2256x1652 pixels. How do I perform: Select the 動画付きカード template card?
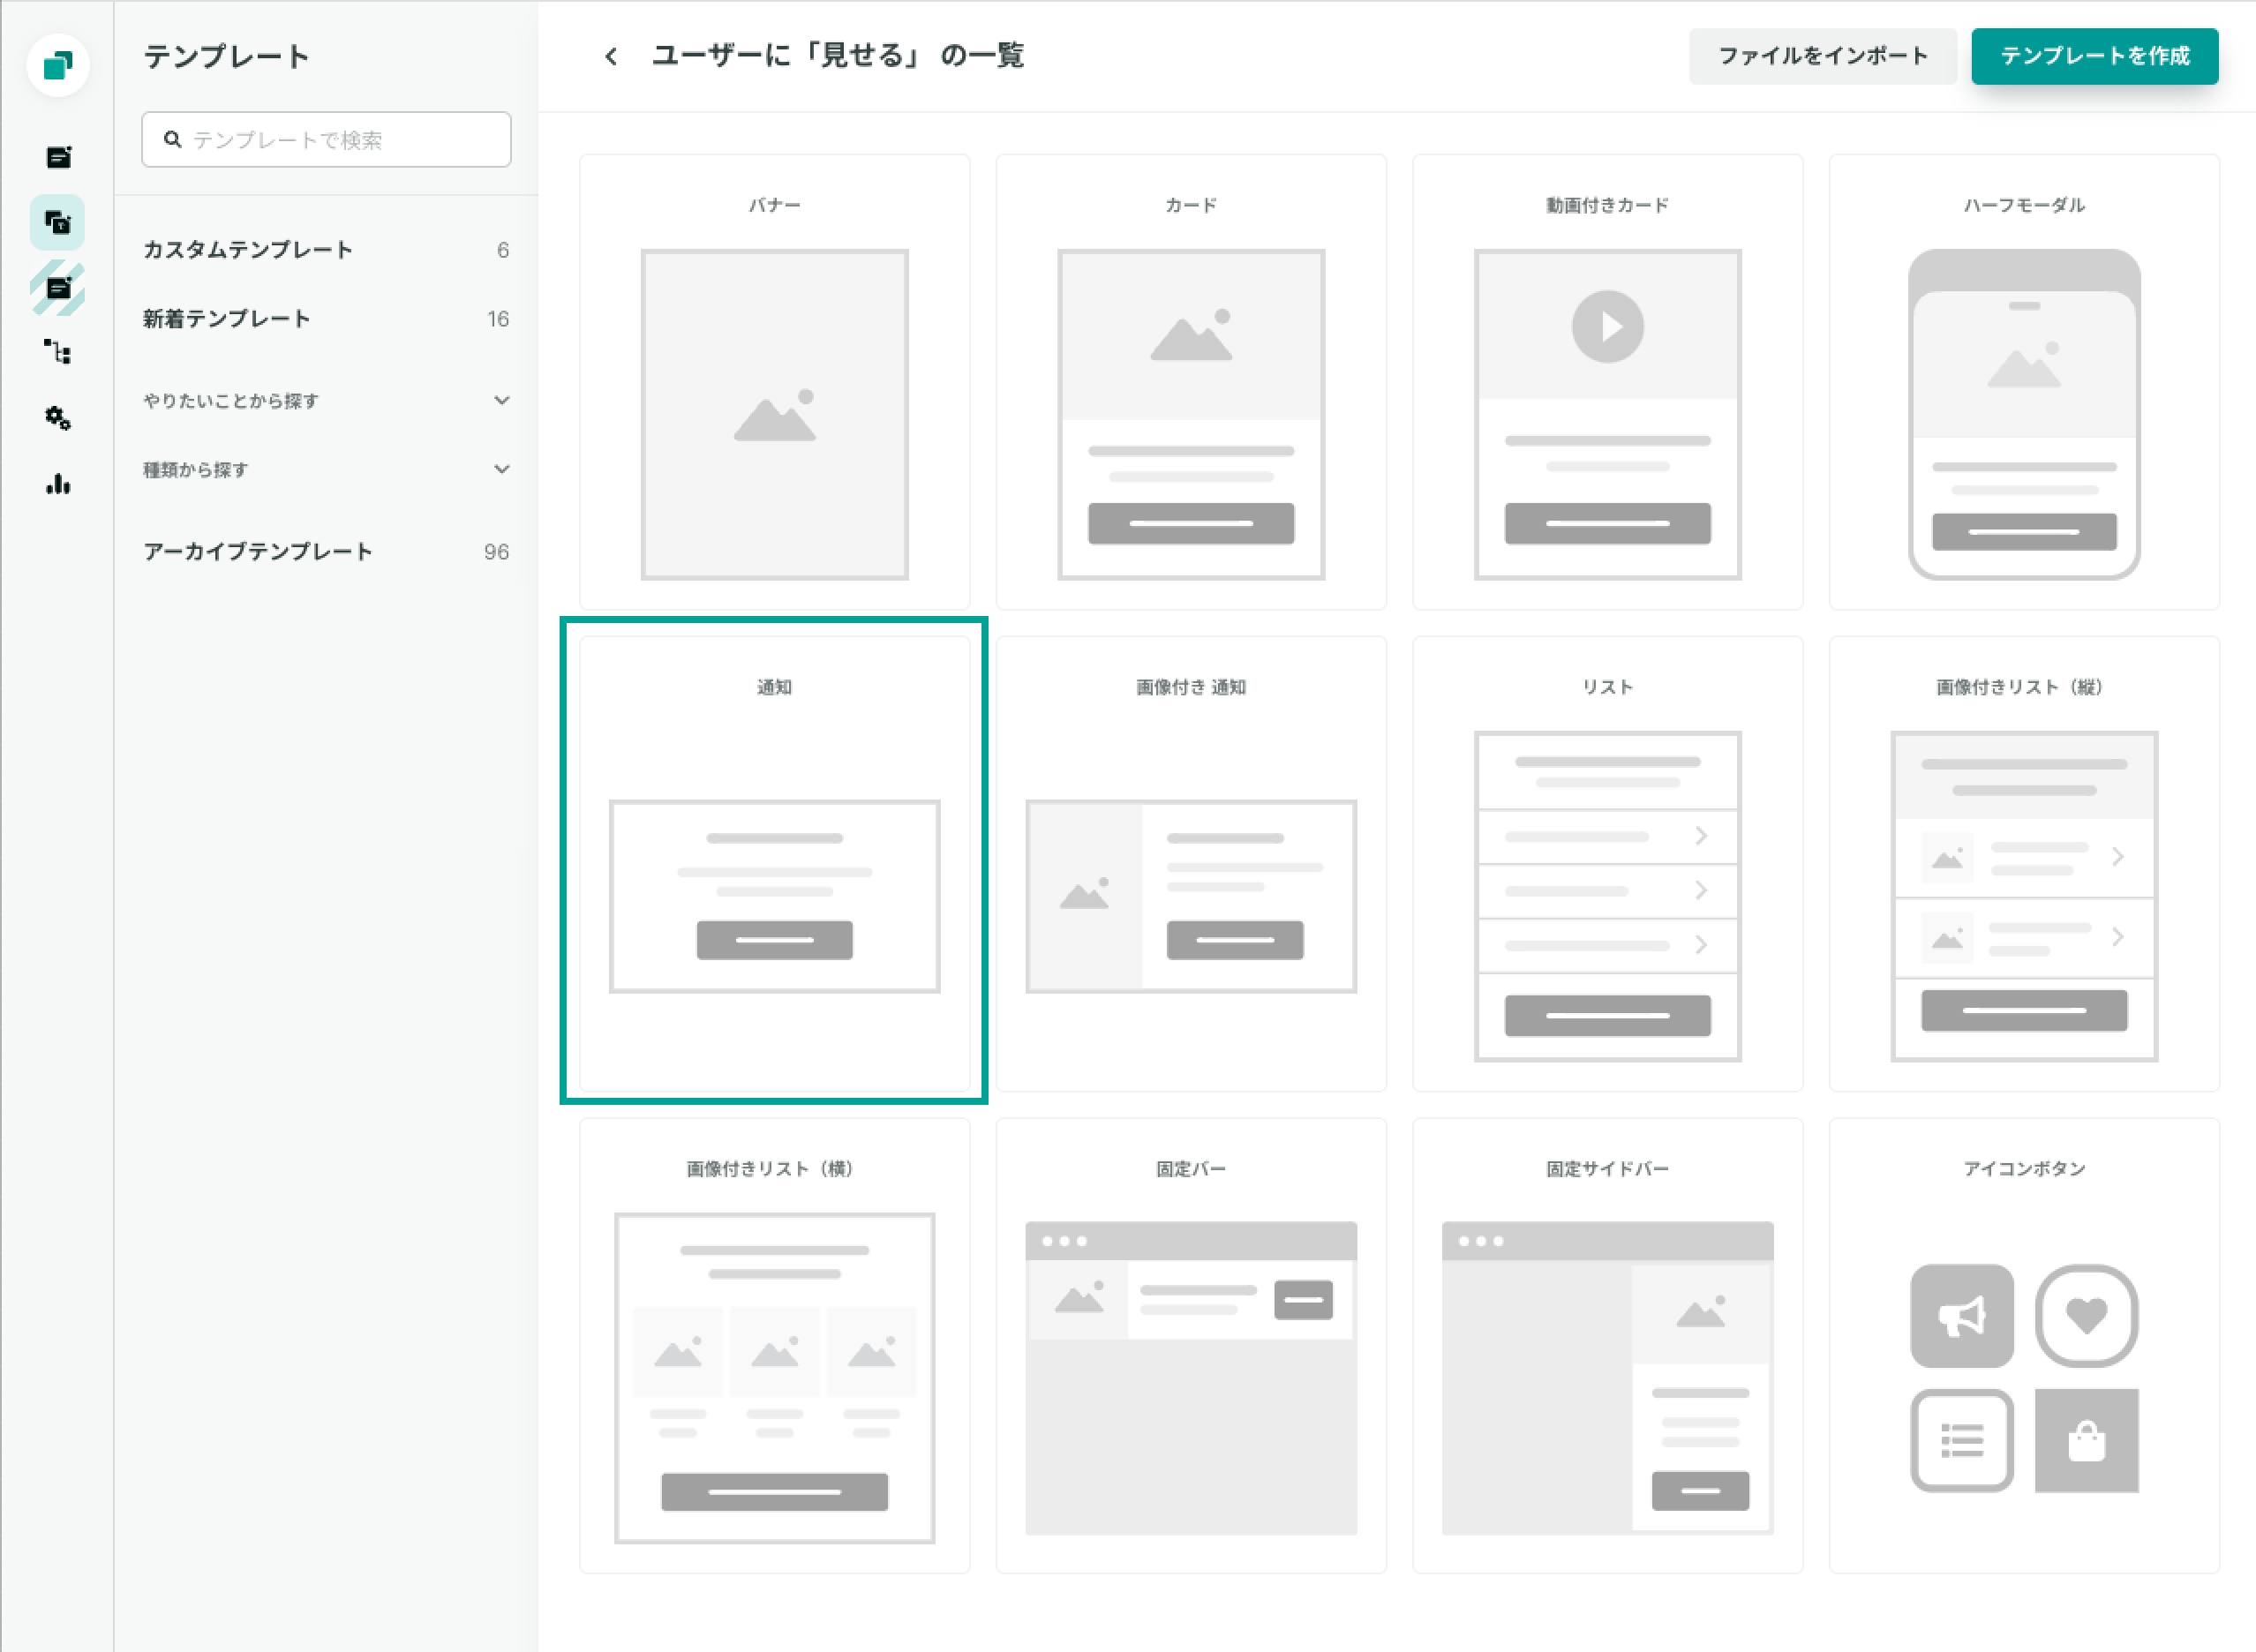[x=1607, y=382]
